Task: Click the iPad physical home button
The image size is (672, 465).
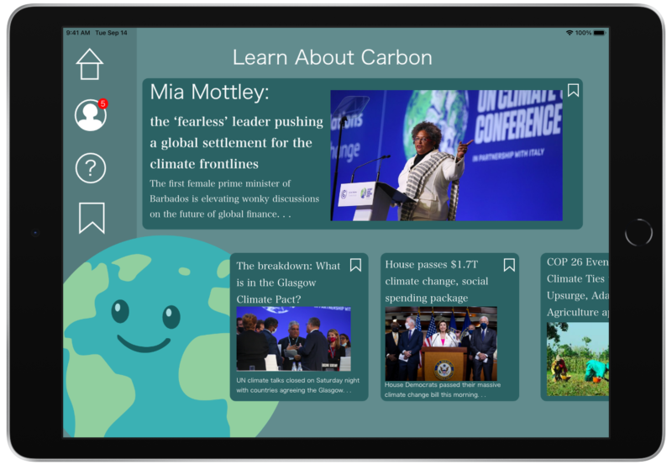Action: point(638,232)
